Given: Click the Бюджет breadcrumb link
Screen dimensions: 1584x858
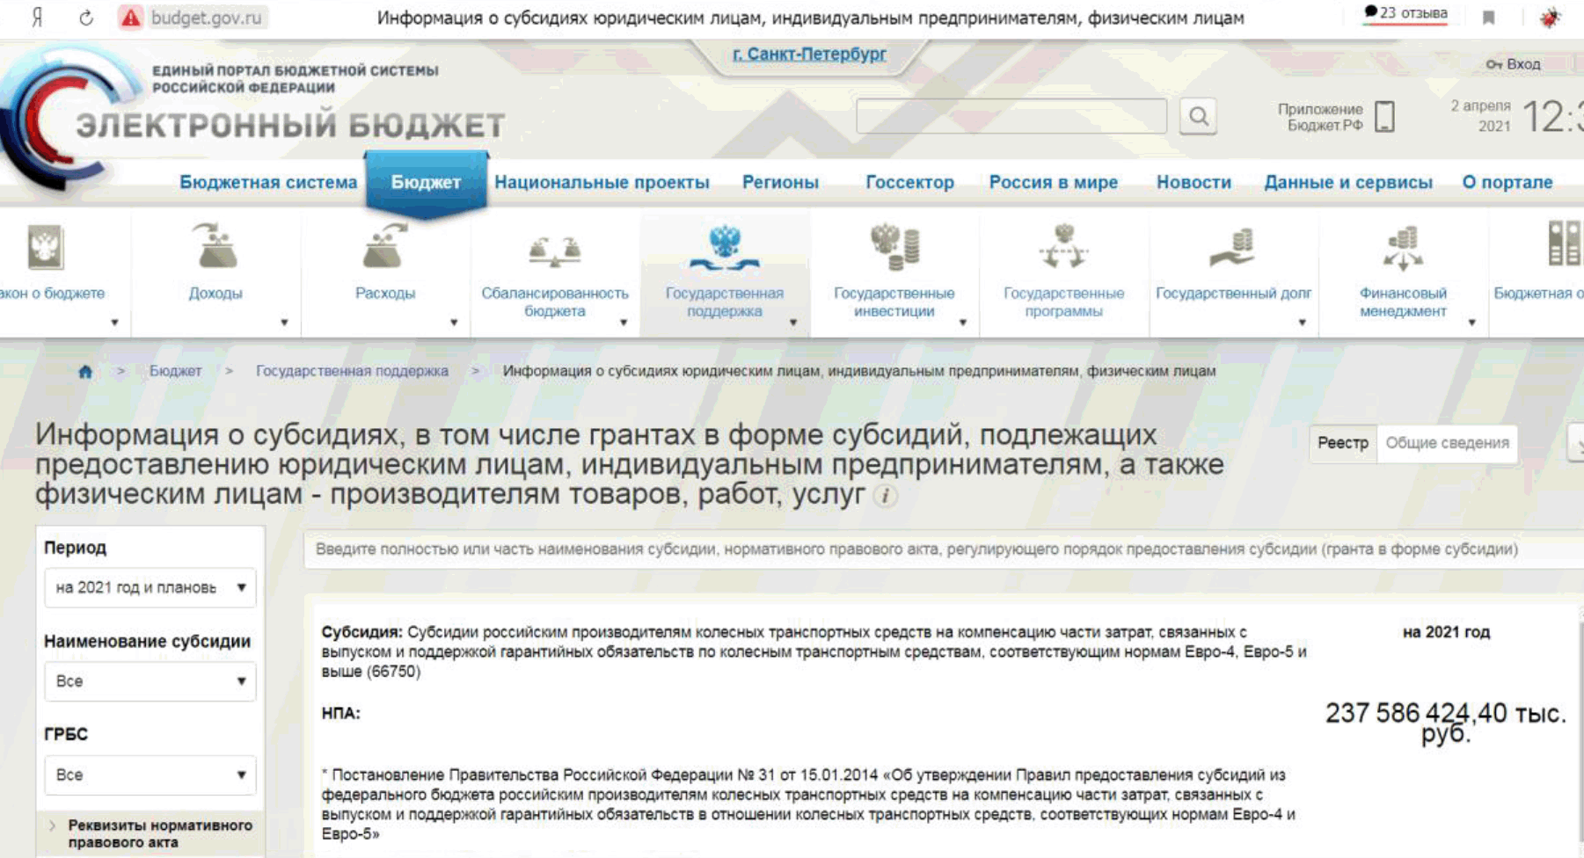Looking at the screenshot, I should tap(175, 371).
